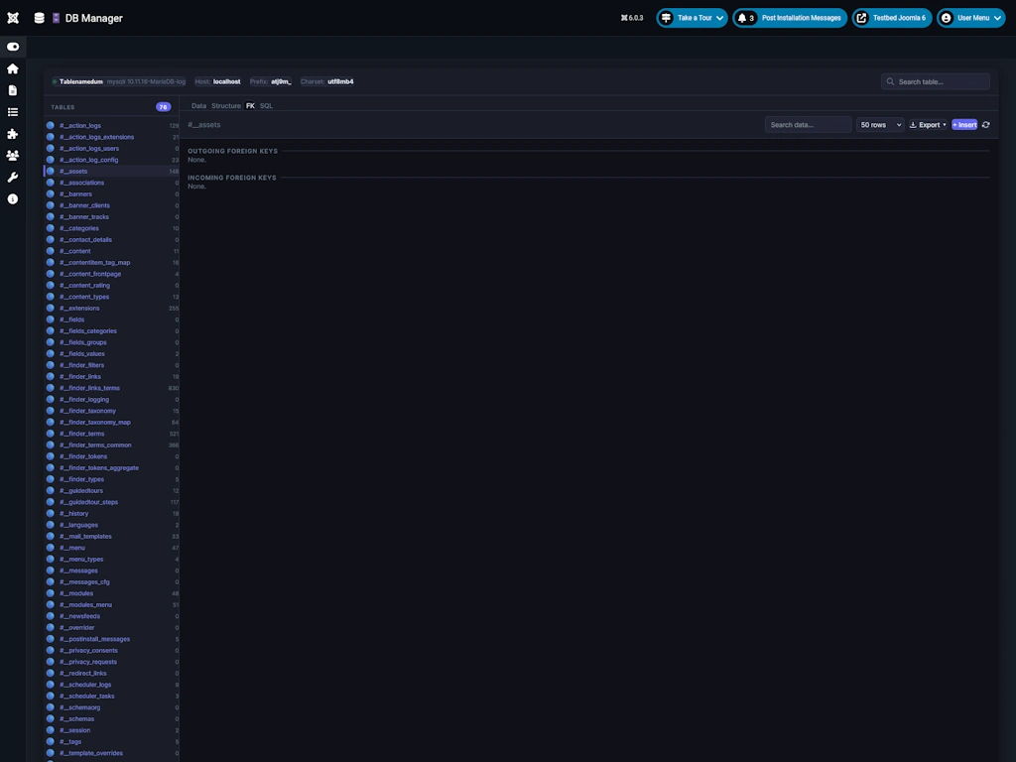Select the #__assets table
Viewport: 1016px width, 762px height.
point(111,171)
